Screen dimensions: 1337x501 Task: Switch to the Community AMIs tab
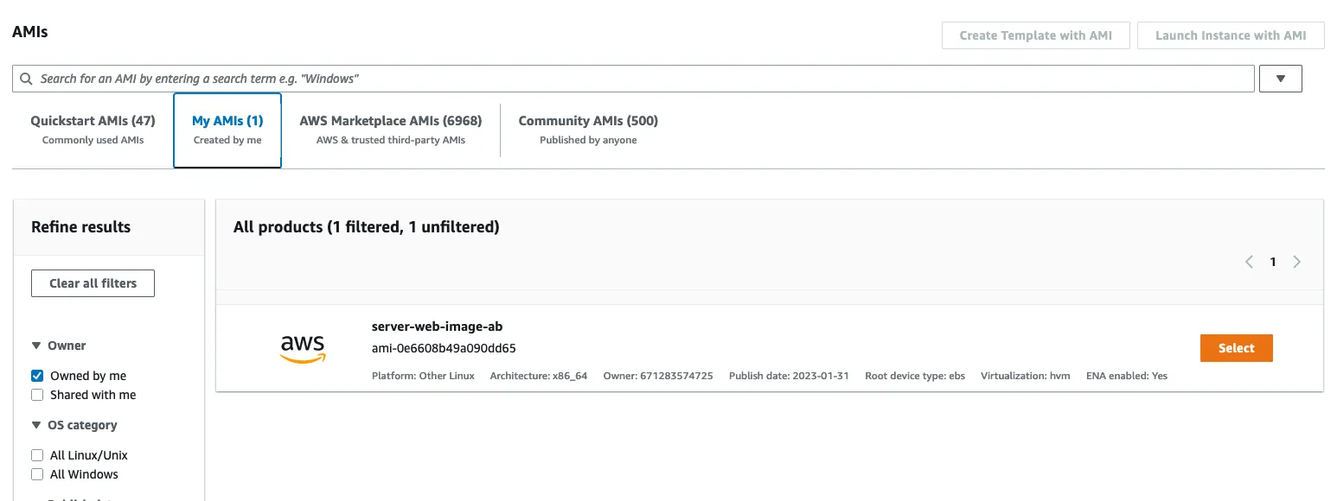(588, 130)
